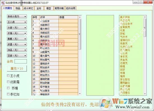This screenshot has height=111, width=154.
Task: Click value cell for row 12 基础武术
Action: click(x=68, y=63)
